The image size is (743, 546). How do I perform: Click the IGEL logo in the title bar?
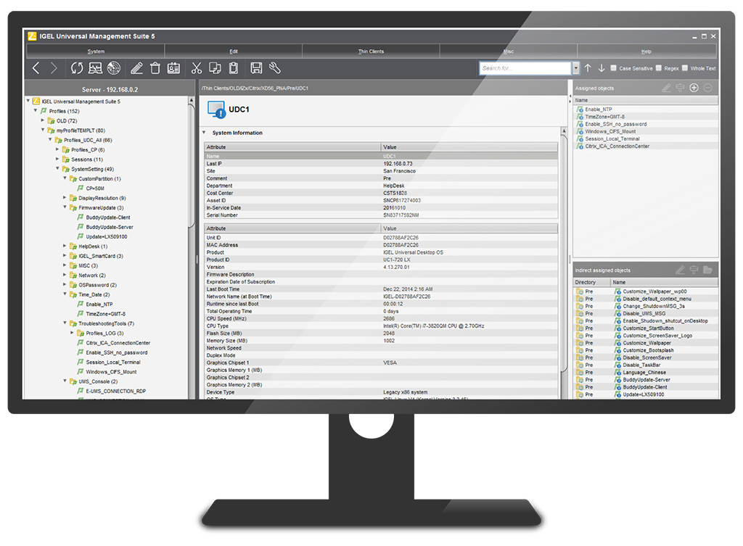click(32, 36)
